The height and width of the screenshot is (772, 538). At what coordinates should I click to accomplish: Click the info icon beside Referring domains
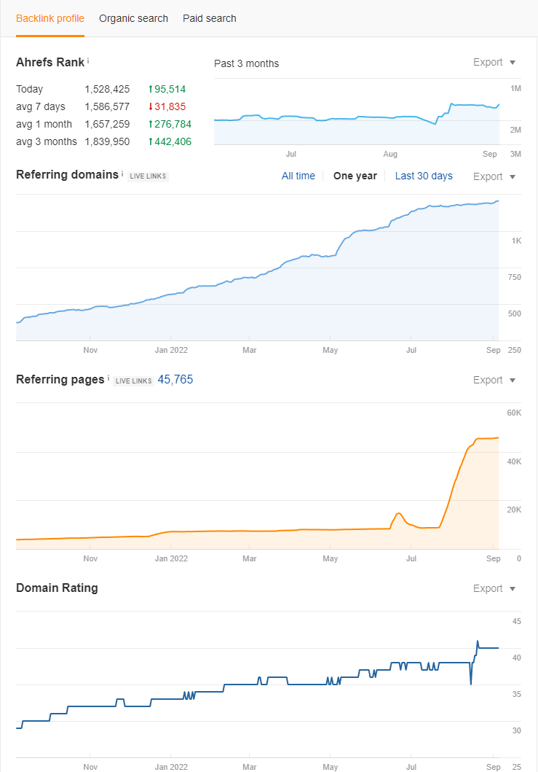[122, 173]
